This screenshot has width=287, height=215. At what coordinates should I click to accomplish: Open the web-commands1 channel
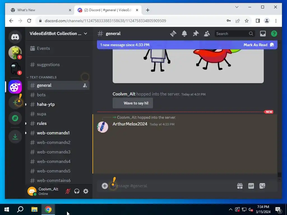(x=58, y=133)
